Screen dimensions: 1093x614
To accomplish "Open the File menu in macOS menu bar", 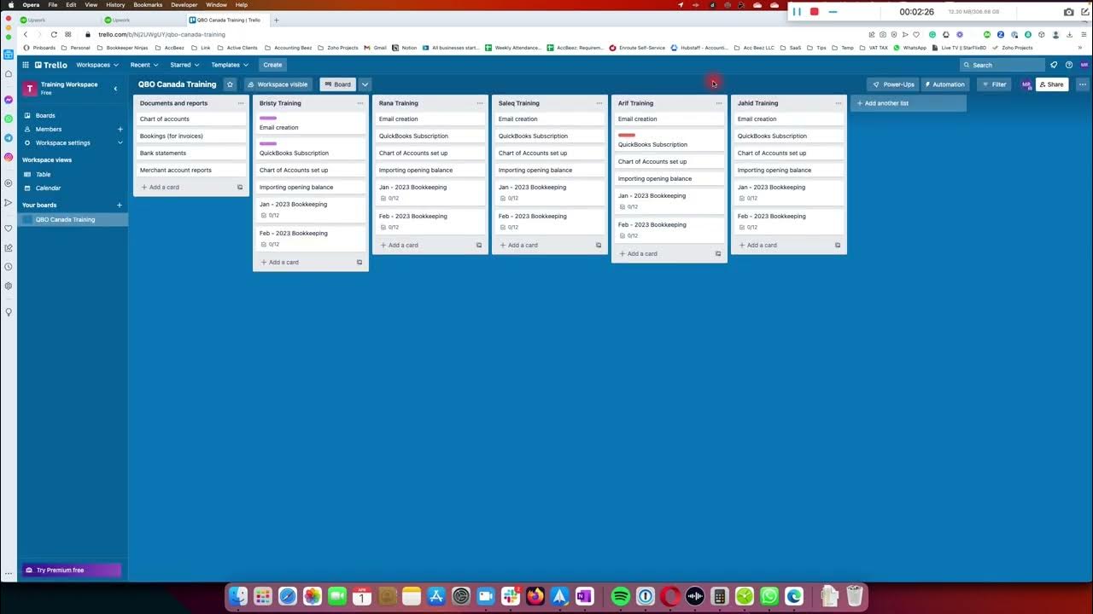I will point(53,4).
